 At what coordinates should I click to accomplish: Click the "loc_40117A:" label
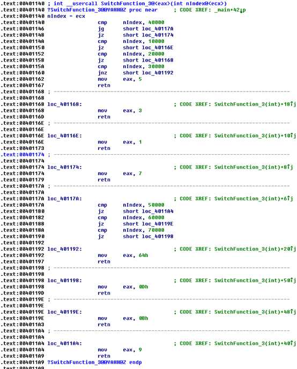(x=64, y=199)
